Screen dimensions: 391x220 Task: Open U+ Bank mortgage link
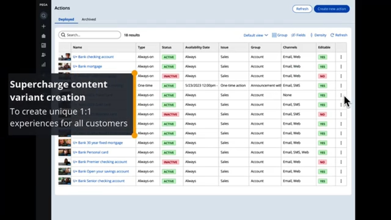tap(87, 66)
